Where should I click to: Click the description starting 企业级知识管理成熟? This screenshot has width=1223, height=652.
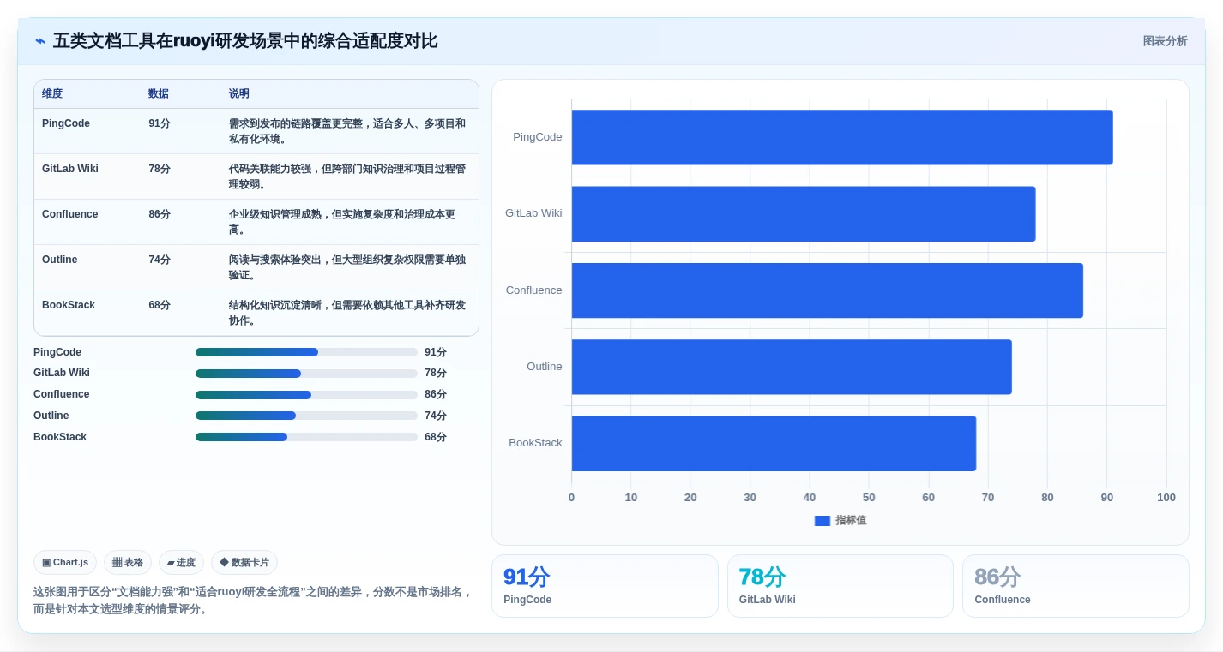[343, 222]
